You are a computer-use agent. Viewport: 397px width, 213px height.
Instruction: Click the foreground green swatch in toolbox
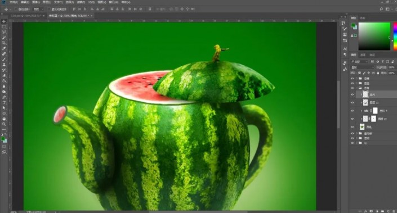[x=3, y=139]
